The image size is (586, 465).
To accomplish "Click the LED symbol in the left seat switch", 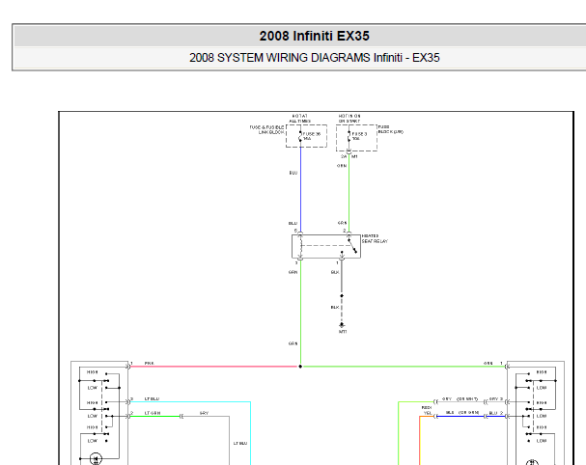I will 96,458.
